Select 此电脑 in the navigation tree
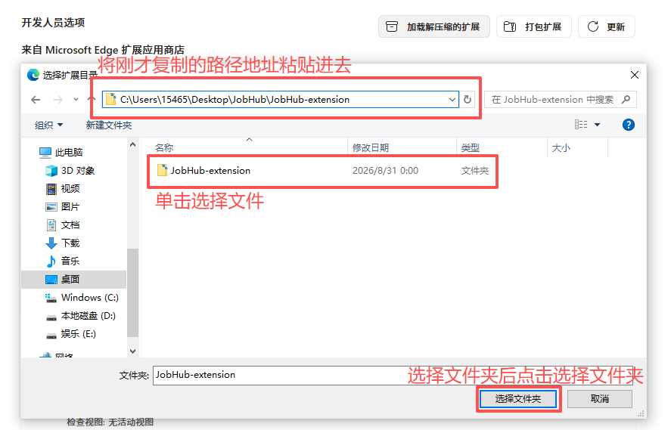 point(61,152)
